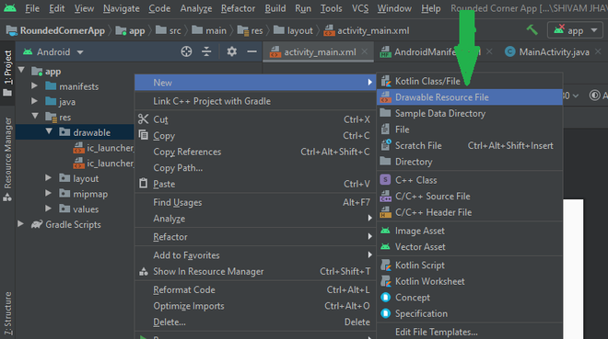Switch to MainActivity.java tab

(554, 51)
